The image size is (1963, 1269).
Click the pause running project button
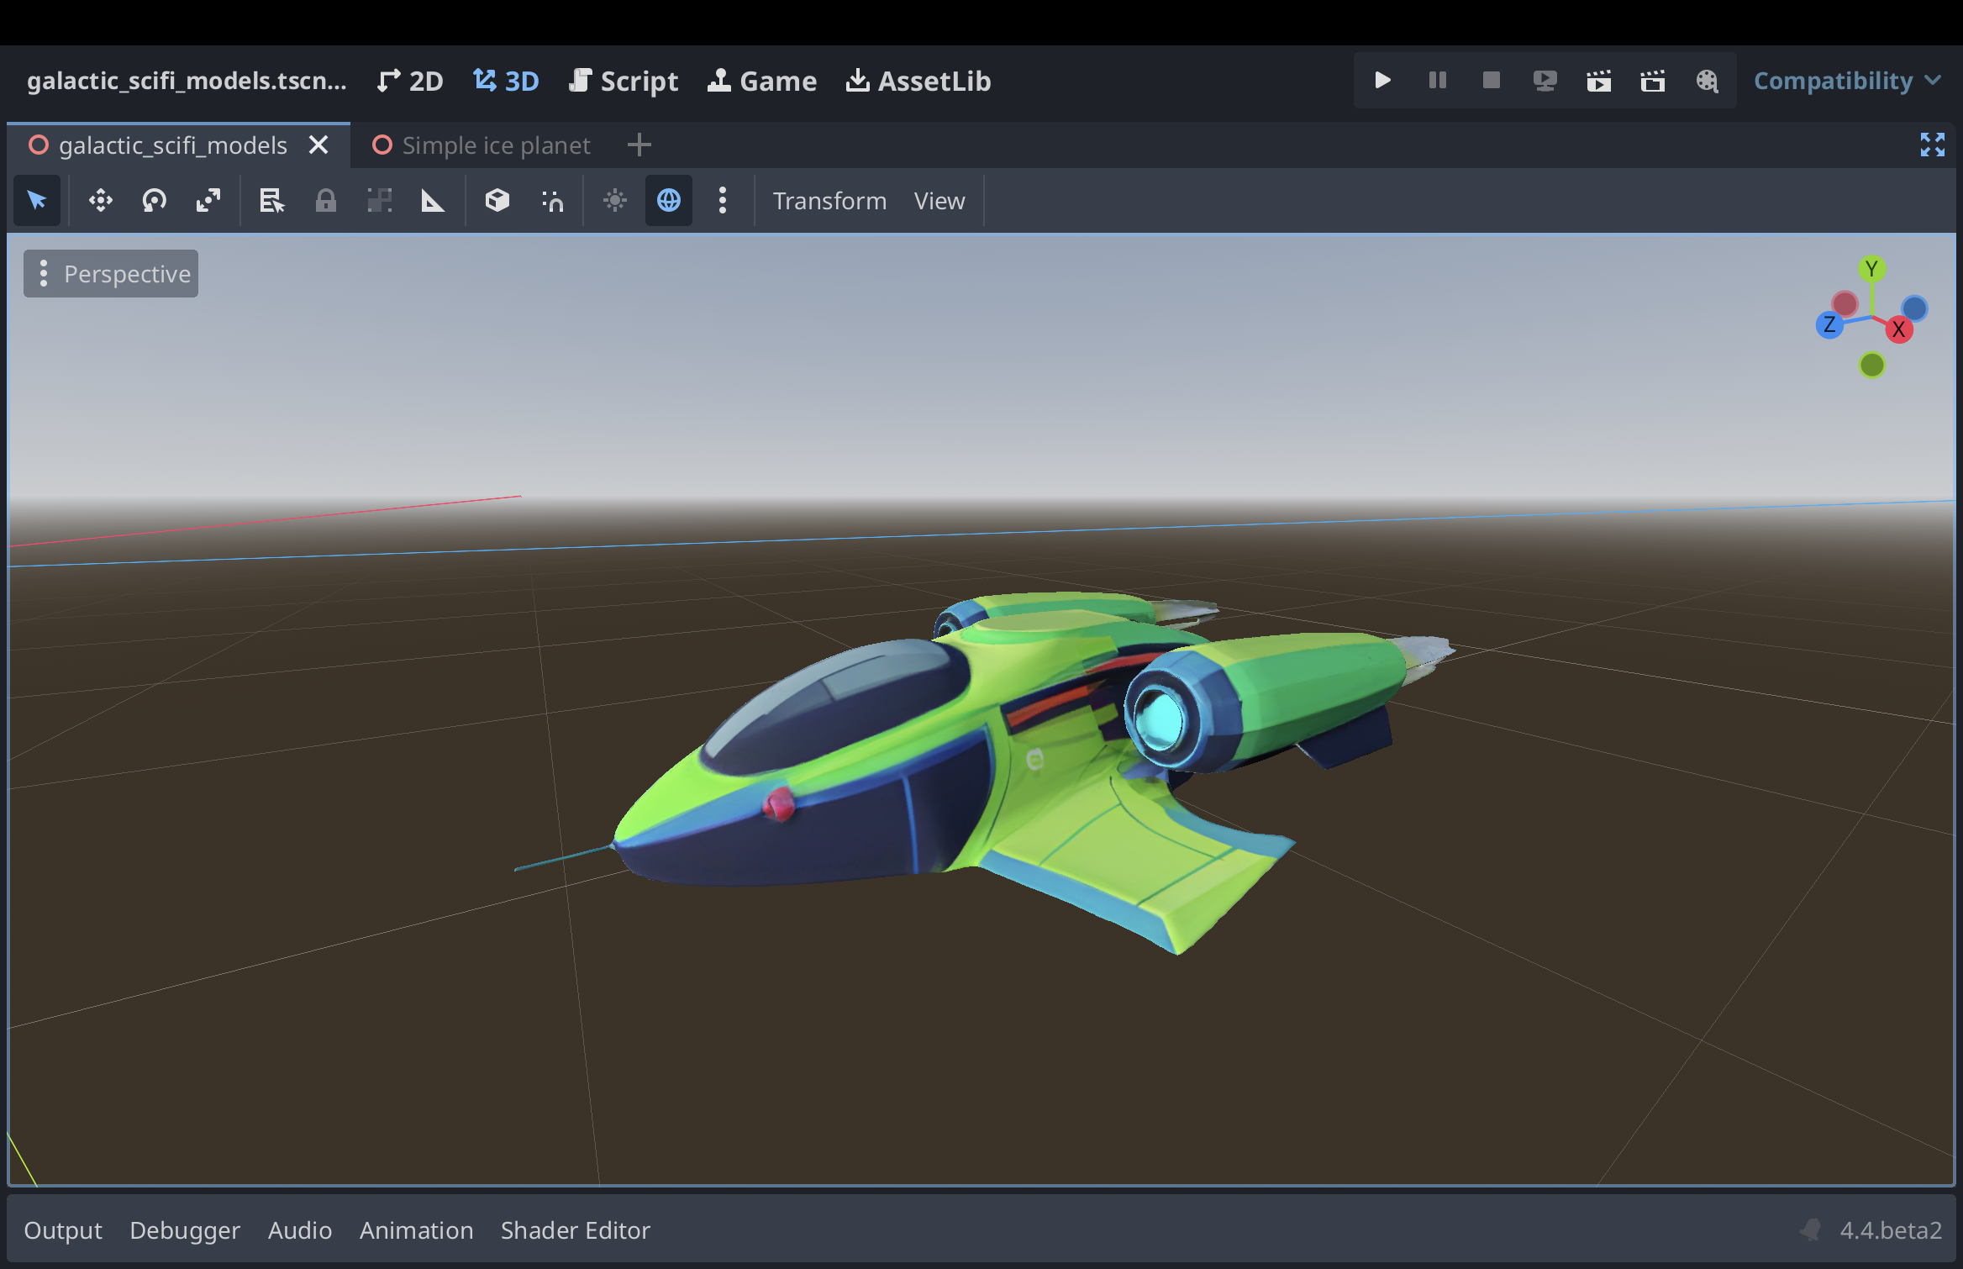[1437, 81]
